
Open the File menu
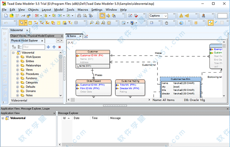pos(4,10)
